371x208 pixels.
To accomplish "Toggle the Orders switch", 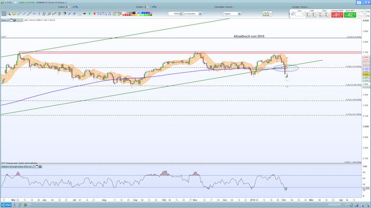I will [x=68, y=7].
